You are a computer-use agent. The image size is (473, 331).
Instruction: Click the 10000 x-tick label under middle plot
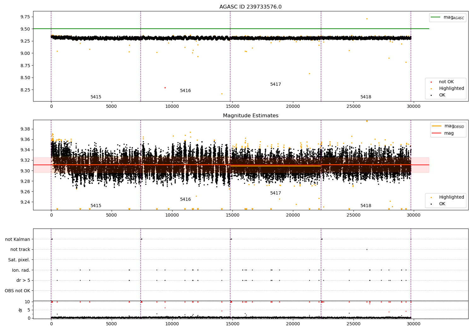point(172,215)
